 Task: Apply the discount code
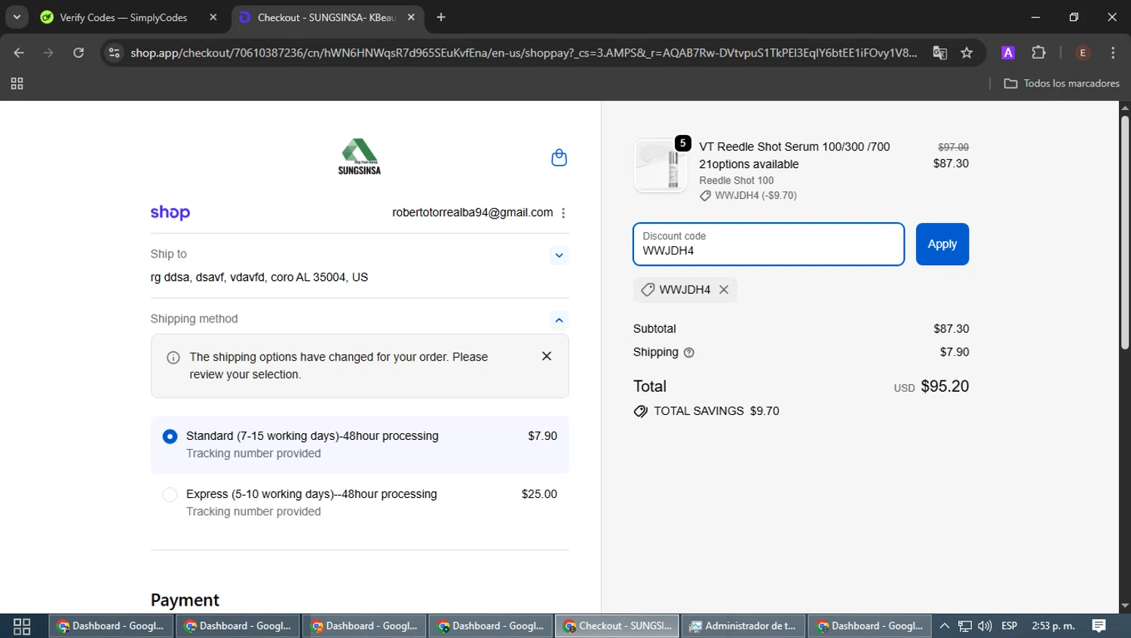coord(942,244)
